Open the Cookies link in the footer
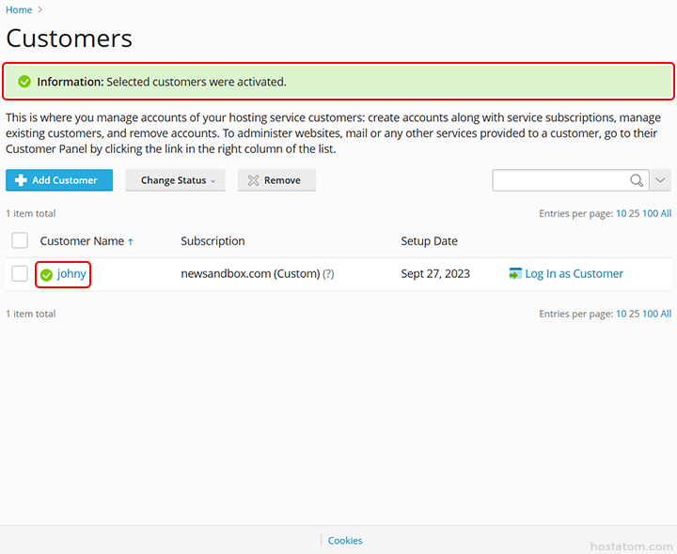The image size is (677, 554). point(345,541)
